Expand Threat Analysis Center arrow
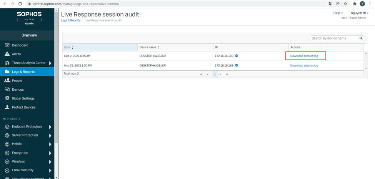 (50, 63)
